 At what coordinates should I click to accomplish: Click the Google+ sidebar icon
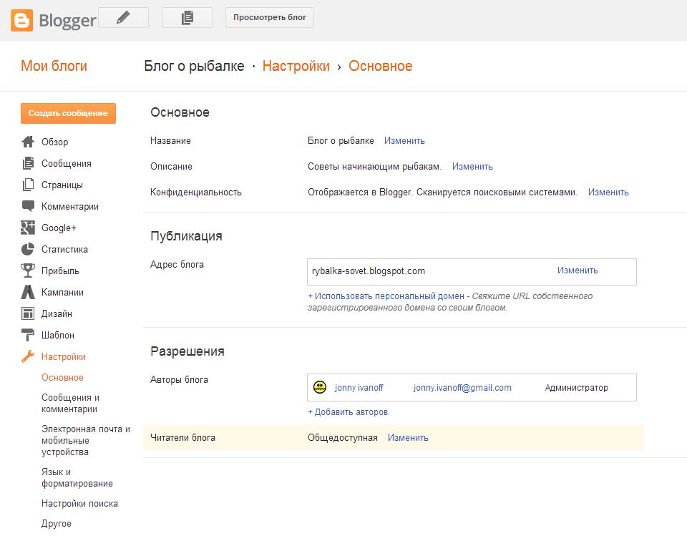click(x=28, y=228)
